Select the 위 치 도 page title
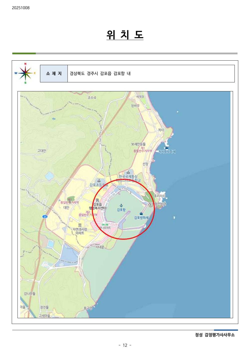 coord(125,35)
